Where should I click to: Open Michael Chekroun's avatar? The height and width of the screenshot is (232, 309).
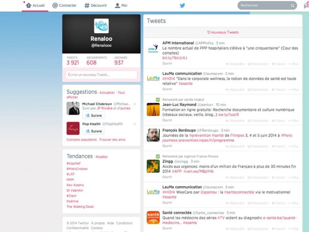tap(73, 109)
